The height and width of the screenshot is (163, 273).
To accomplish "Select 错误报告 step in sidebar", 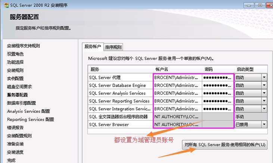I will tap(15, 128).
